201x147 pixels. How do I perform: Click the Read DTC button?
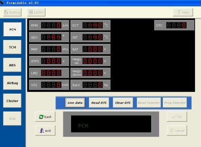pyautogui.click(x=99, y=103)
